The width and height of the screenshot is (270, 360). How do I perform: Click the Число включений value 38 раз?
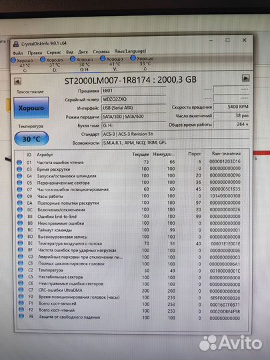(x=231, y=115)
